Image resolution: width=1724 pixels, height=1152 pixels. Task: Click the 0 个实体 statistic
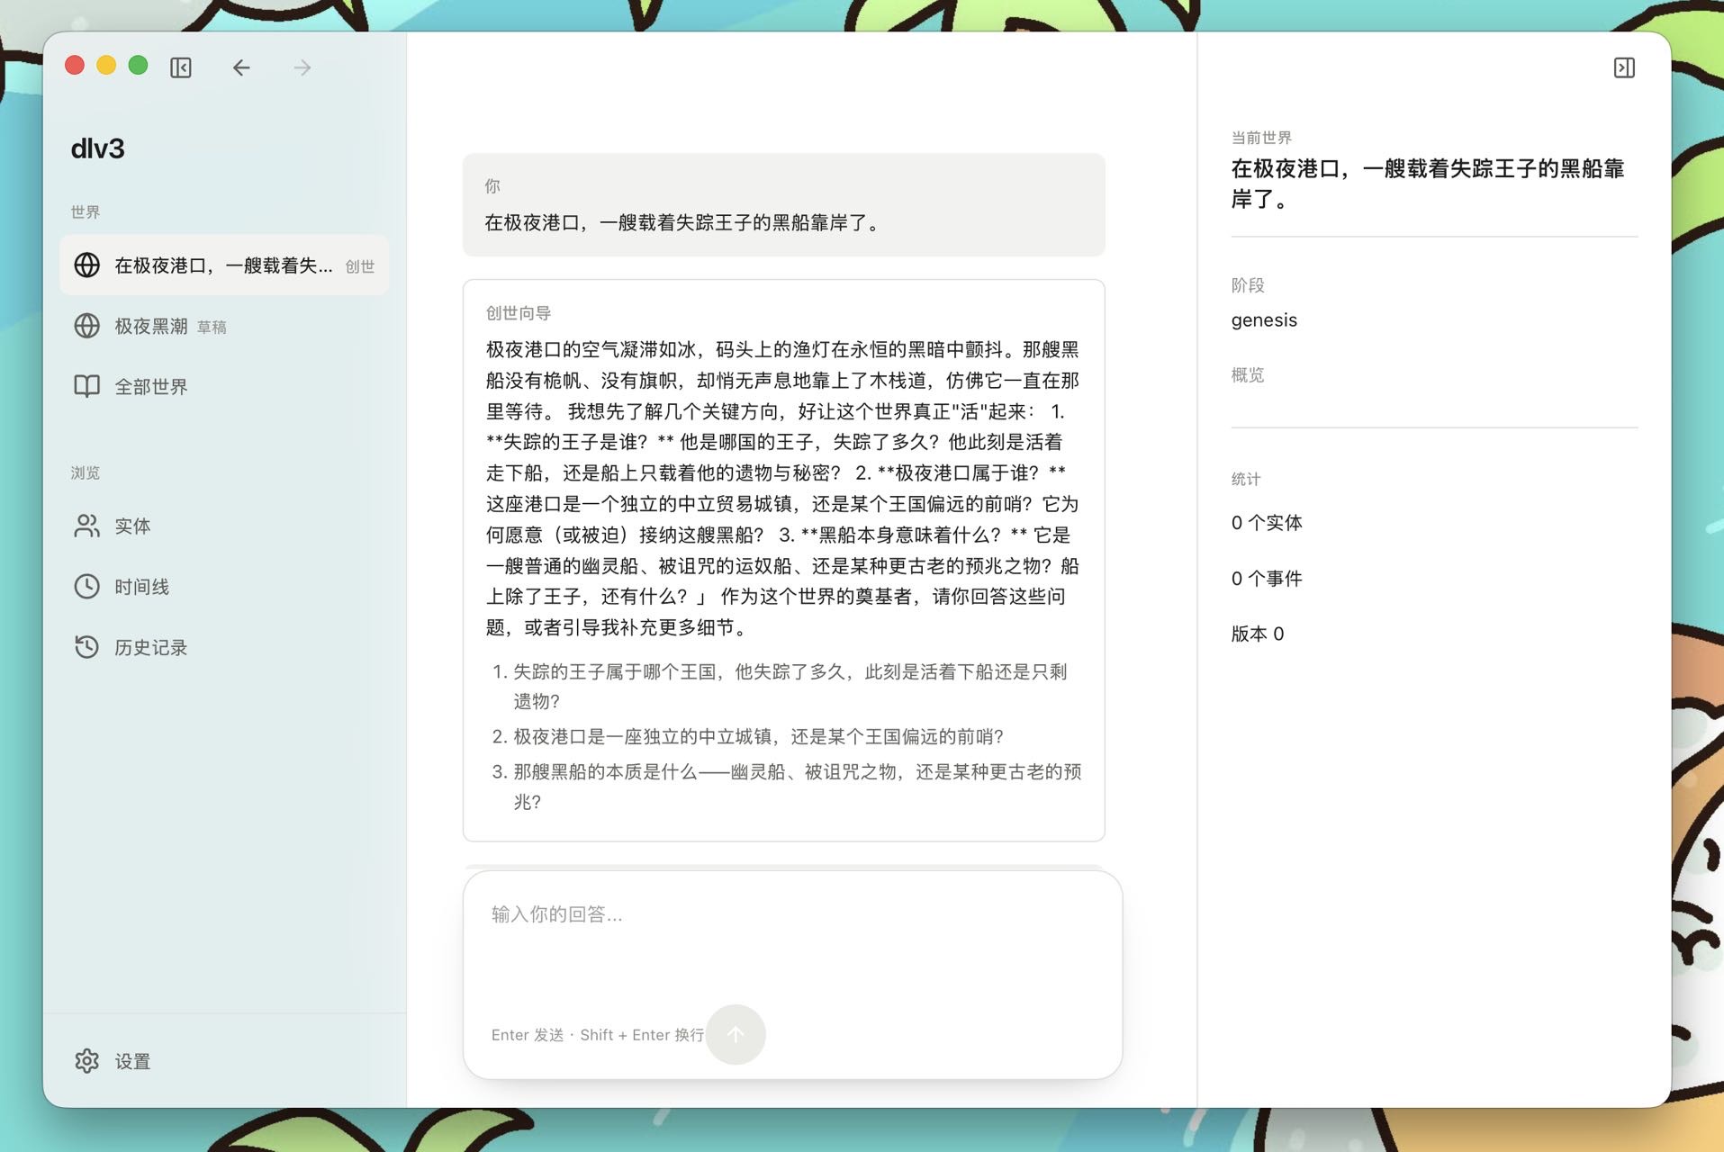[x=1267, y=523]
